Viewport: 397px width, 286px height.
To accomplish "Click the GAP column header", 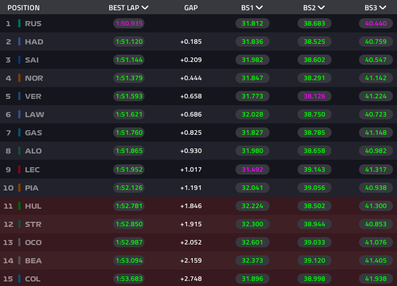I will 191,8.
